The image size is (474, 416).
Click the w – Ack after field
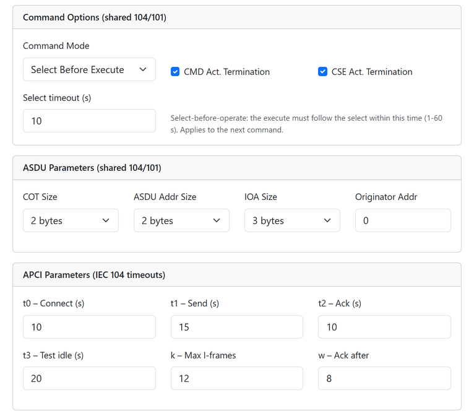(x=384, y=378)
